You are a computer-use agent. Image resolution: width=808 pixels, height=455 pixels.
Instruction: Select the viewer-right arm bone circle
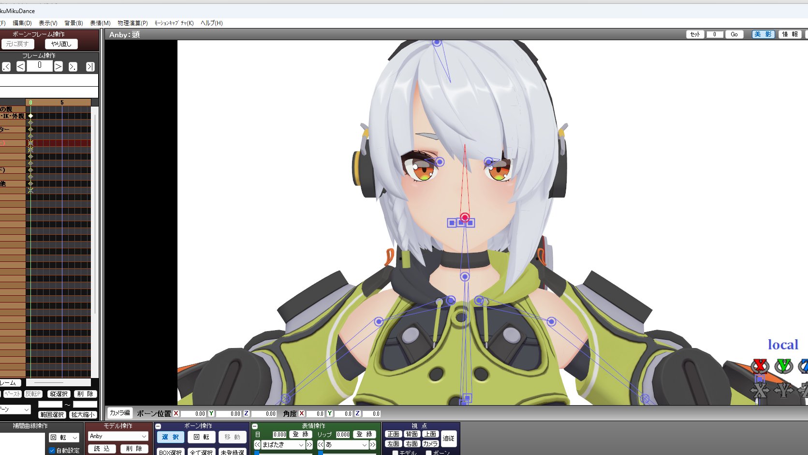pyautogui.click(x=551, y=321)
